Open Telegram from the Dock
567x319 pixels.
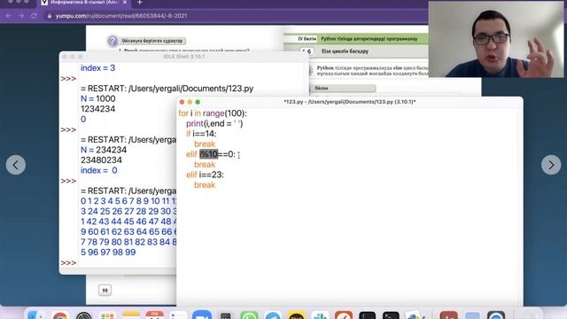[273, 315]
